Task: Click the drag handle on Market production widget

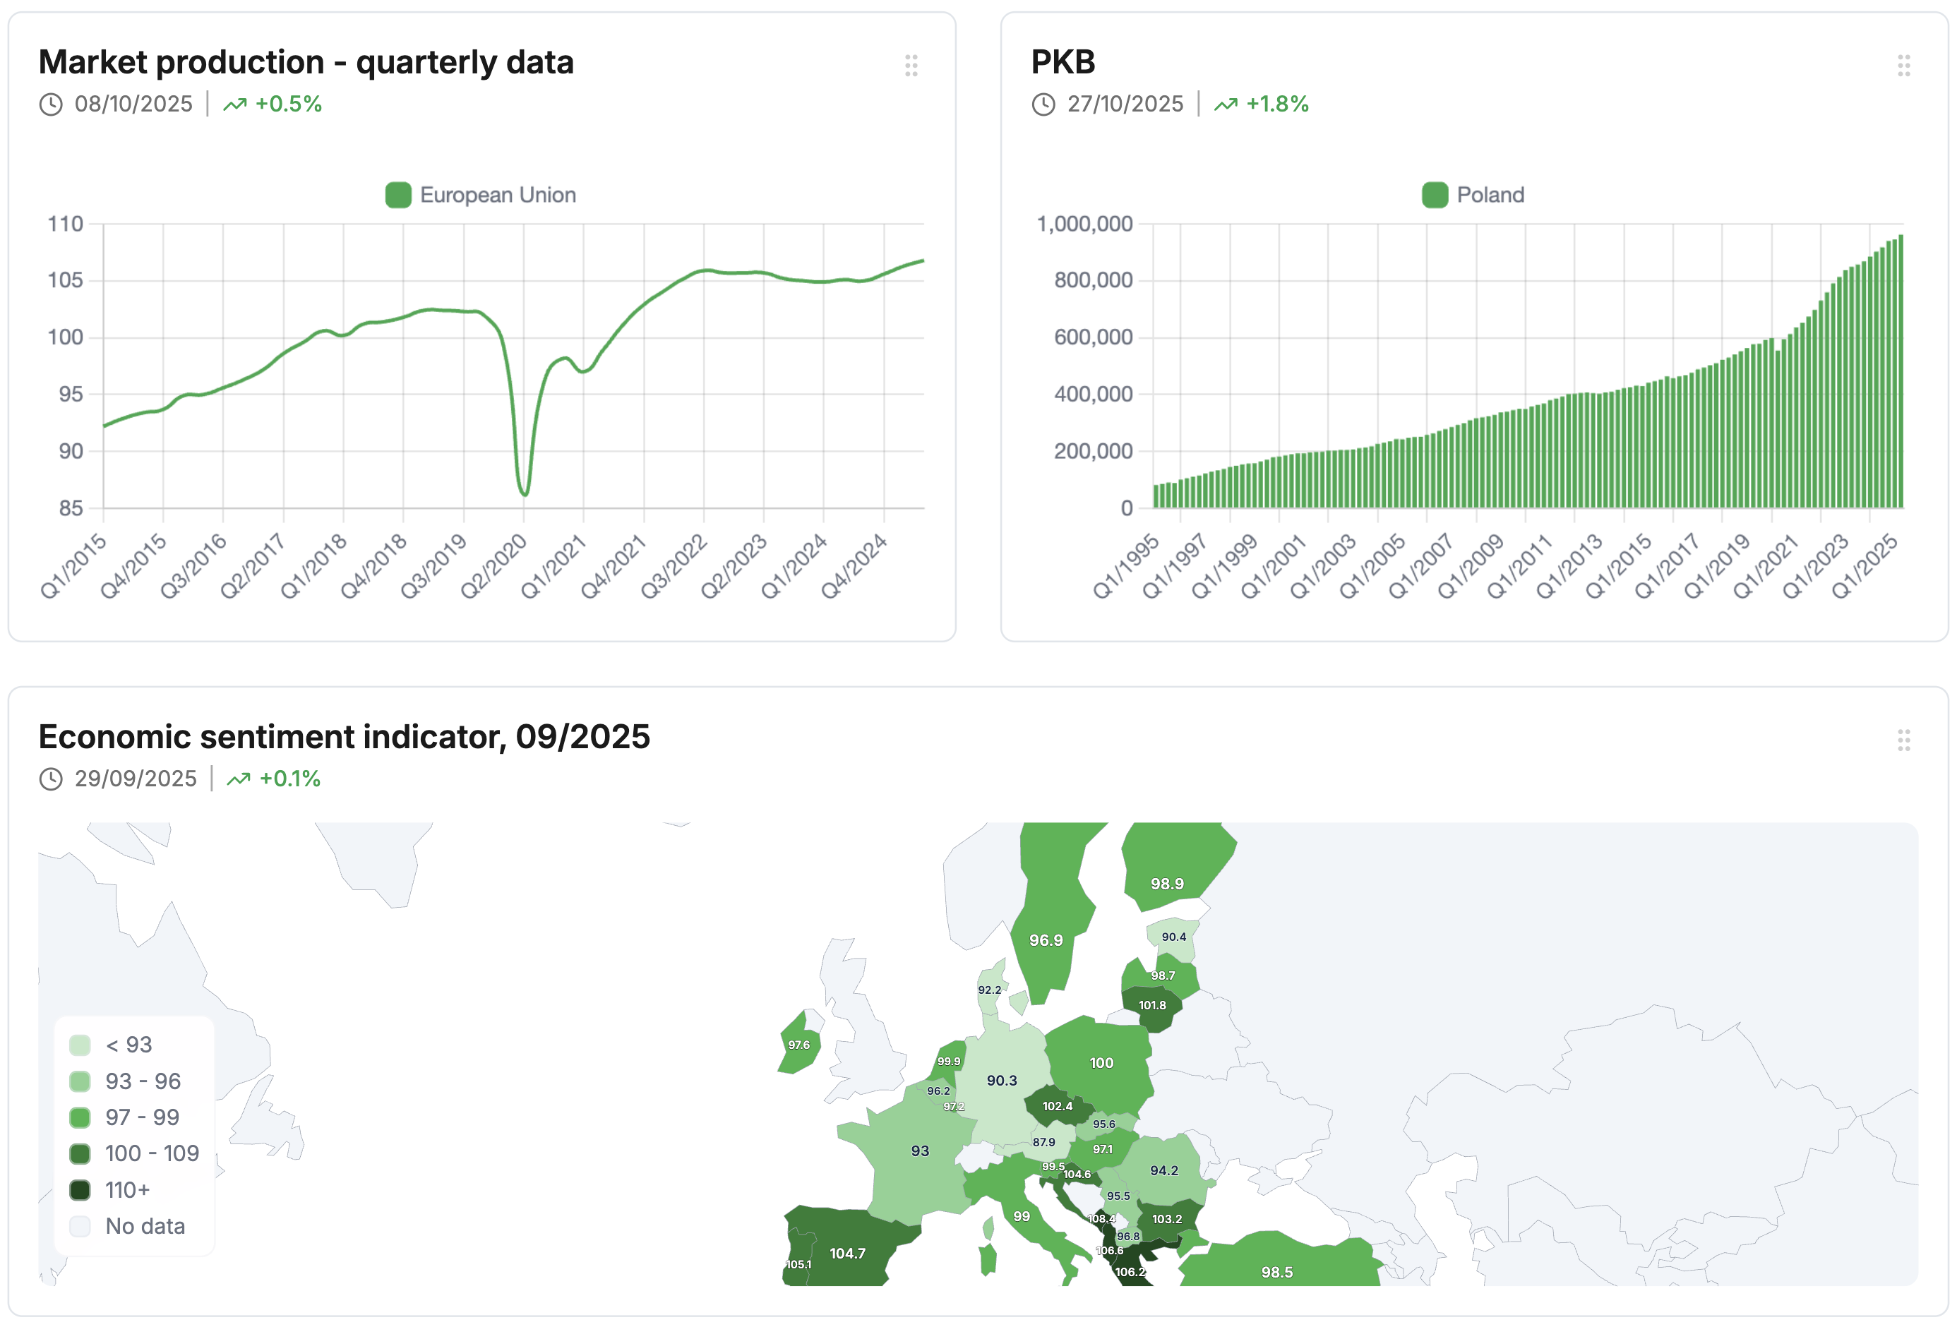Action: coord(912,66)
